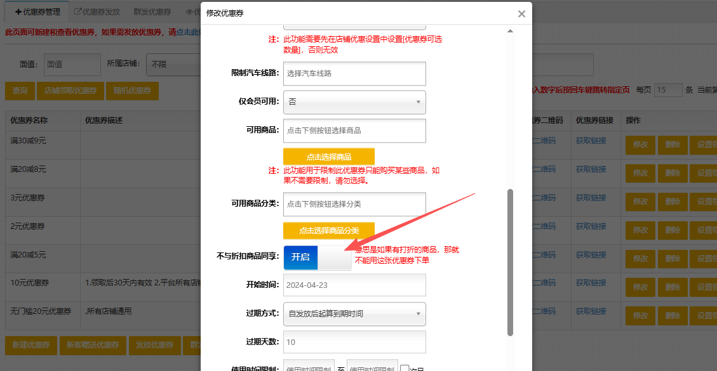The height and width of the screenshot is (371, 717).
Task: Click the dialog's vertical scrollbar thumb
Action: [x=510, y=262]
